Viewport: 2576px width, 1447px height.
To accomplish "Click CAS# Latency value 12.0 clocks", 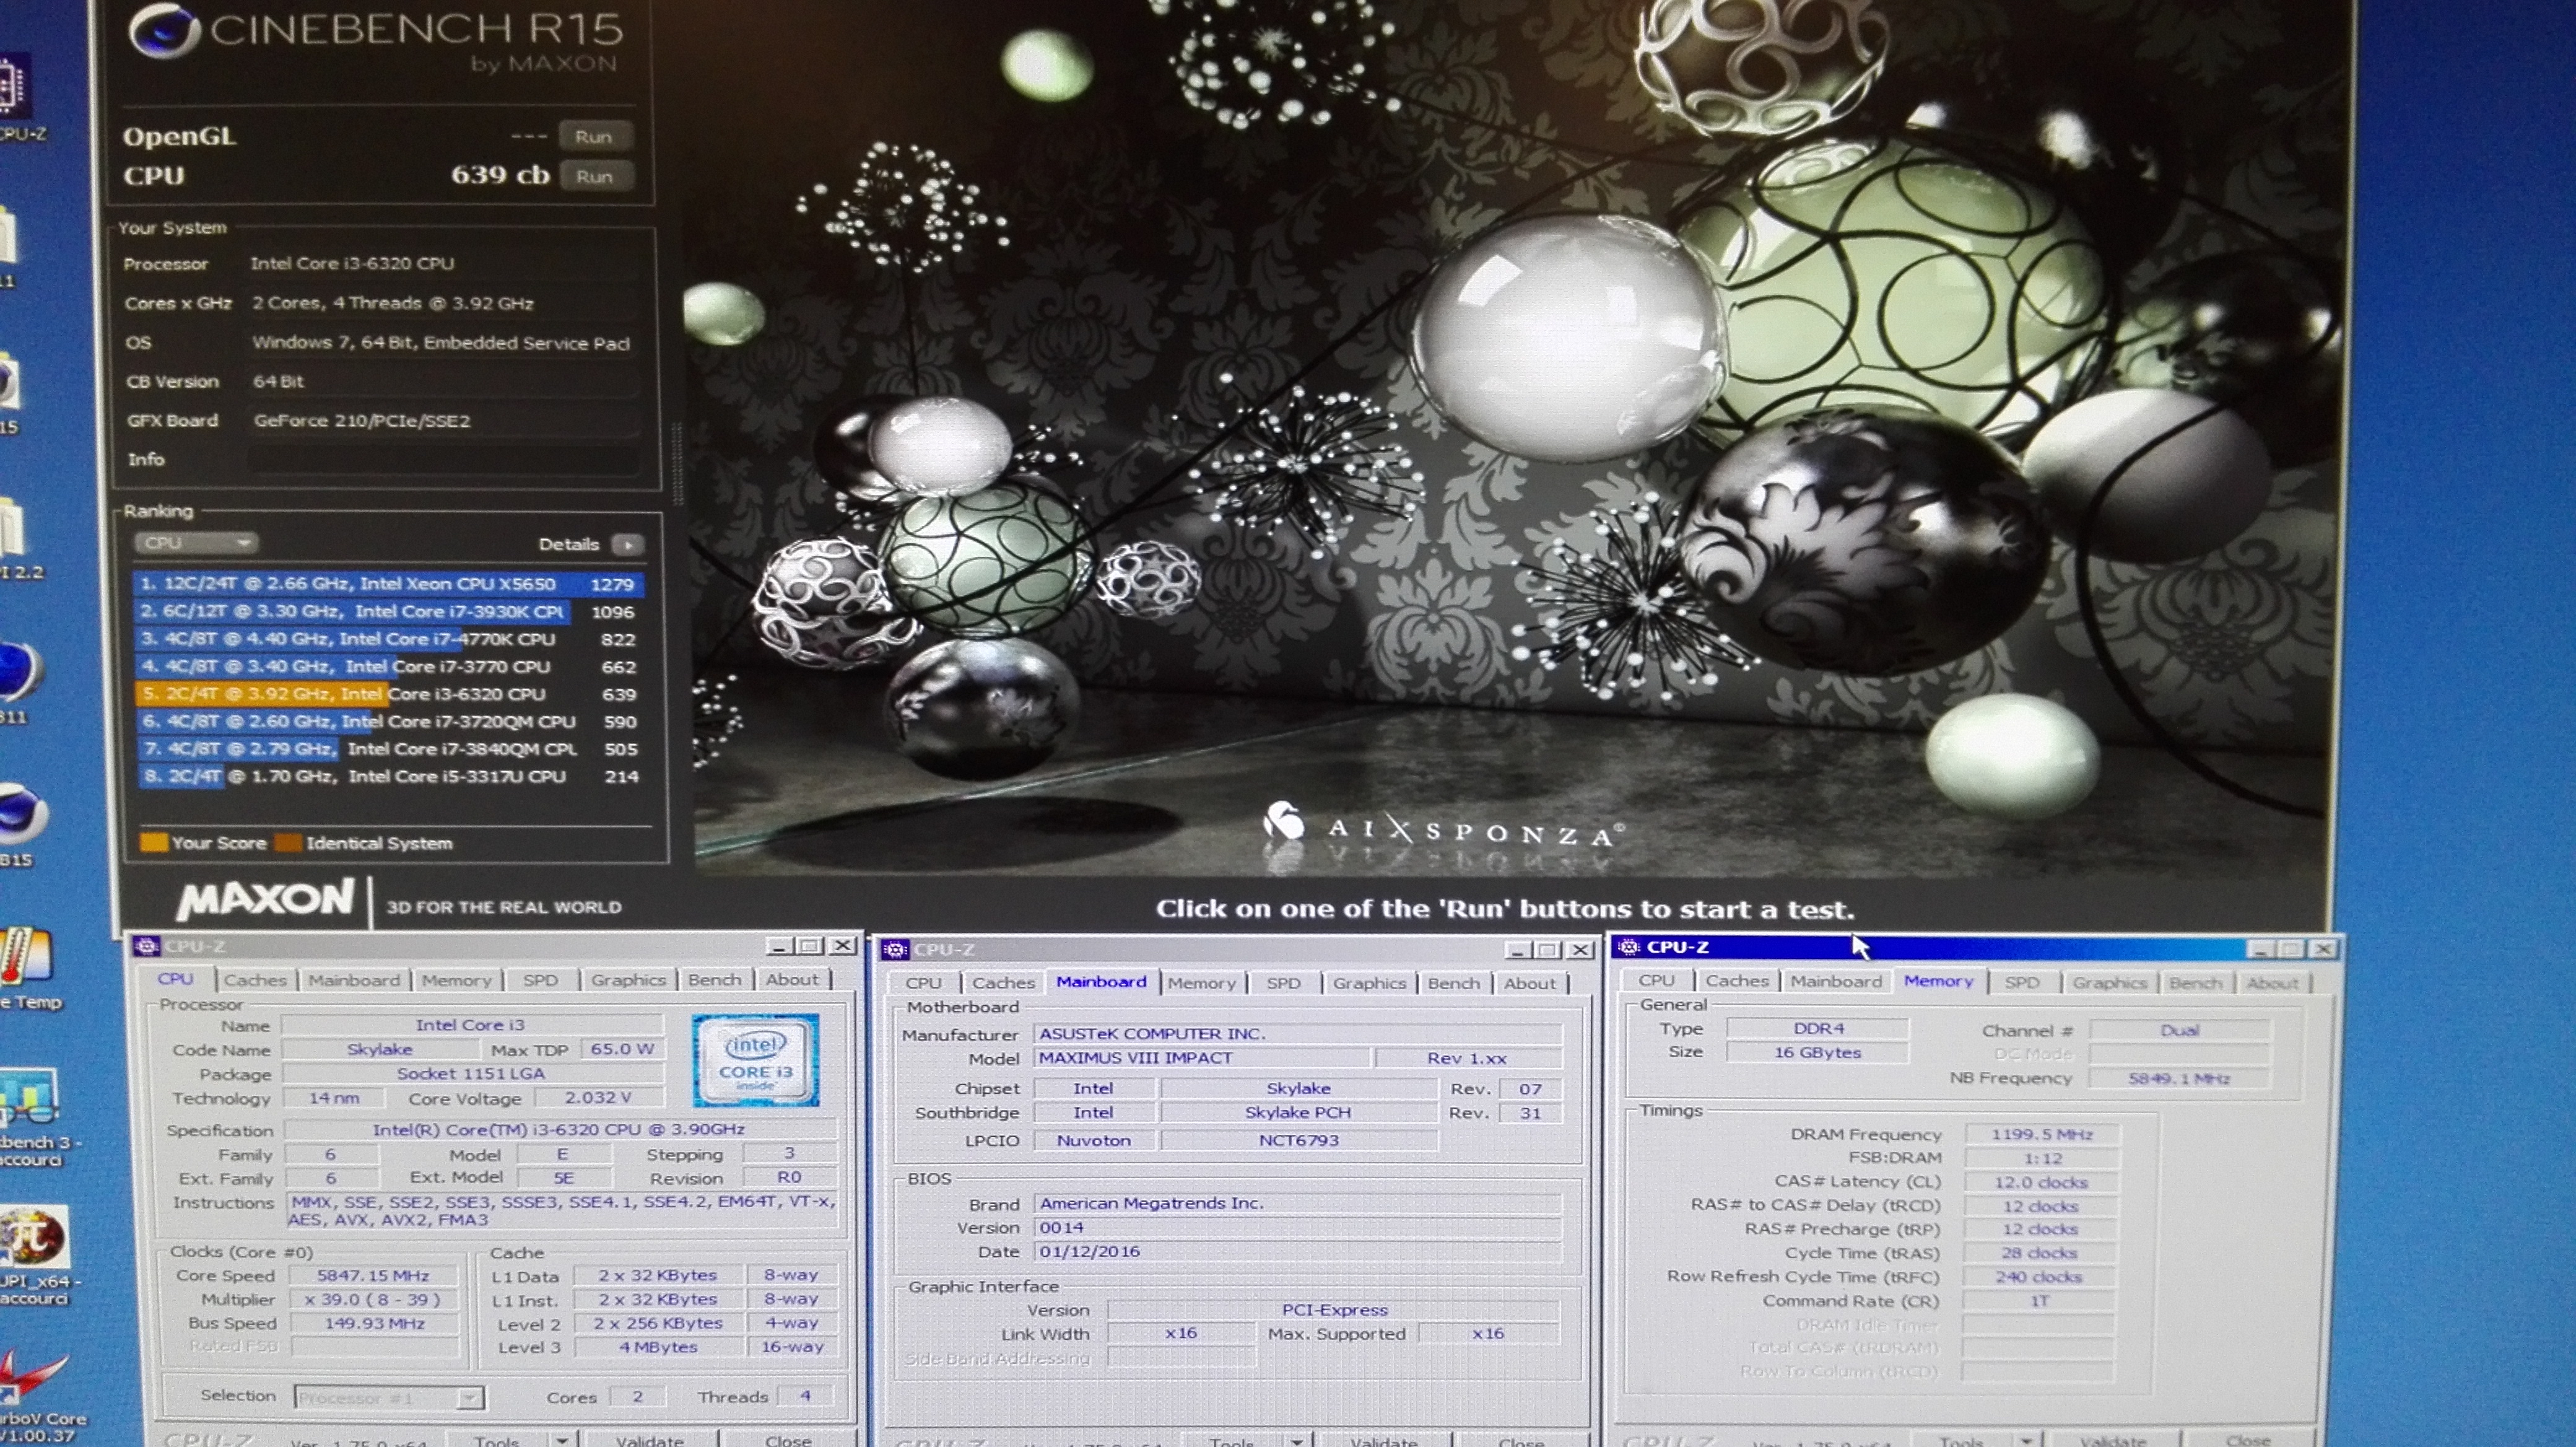I will pyautogui.click(x=2041, y=1182).
